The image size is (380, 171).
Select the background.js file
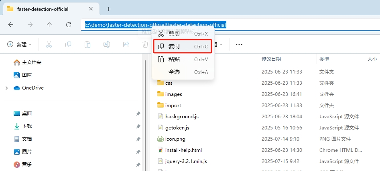182,117
